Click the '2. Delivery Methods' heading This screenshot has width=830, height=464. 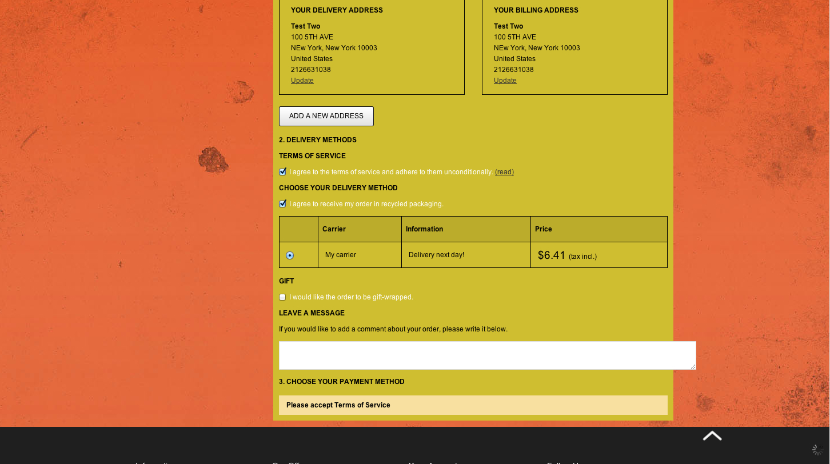click(318, 140)
